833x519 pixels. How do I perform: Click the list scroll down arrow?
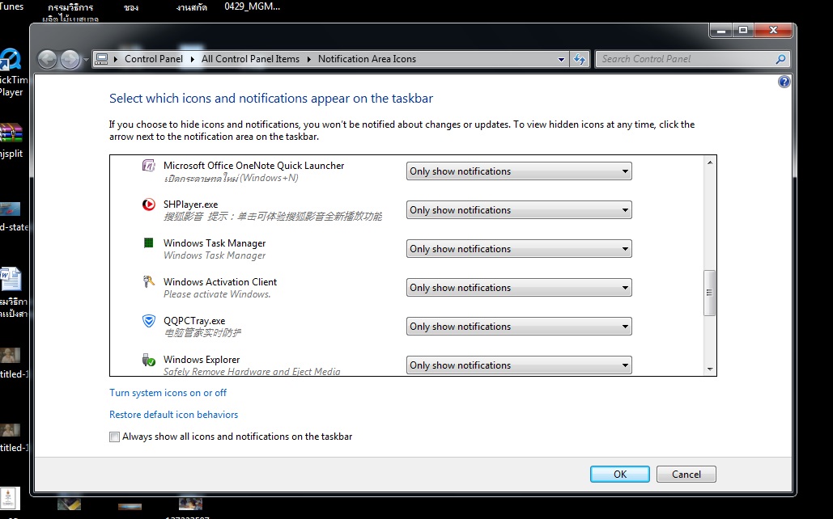pos(710,369)
